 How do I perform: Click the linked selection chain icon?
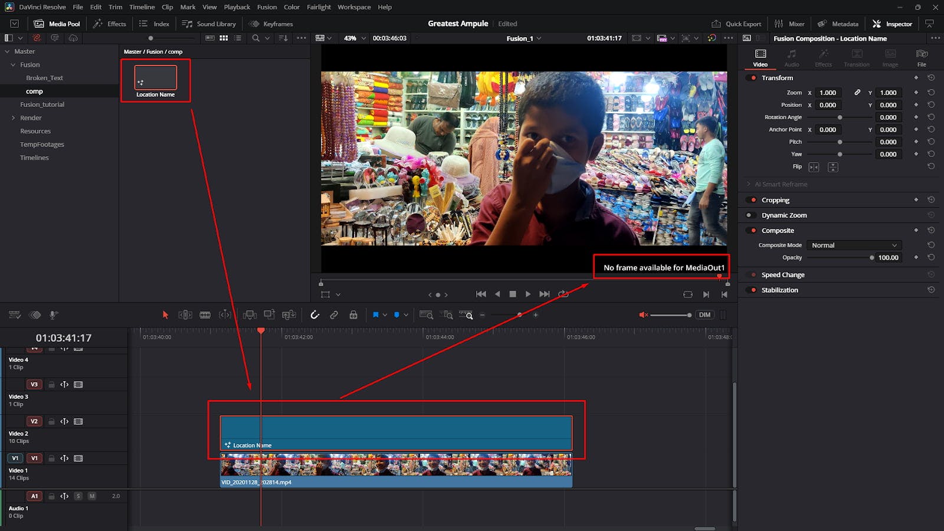tap(335, 314)
